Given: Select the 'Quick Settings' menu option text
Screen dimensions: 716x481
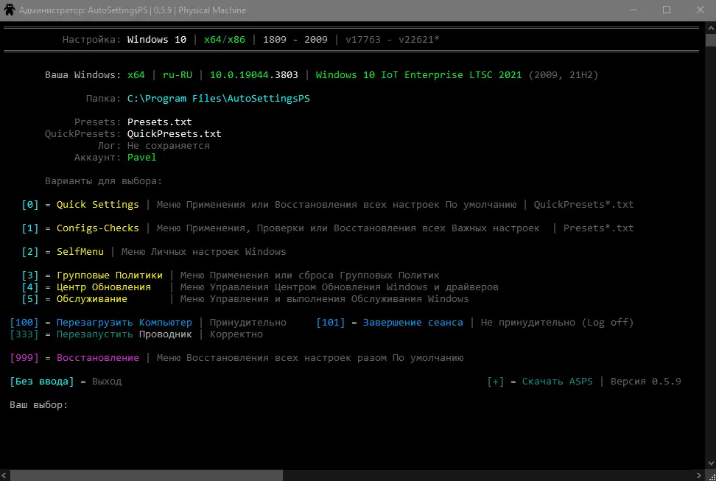Looking at the screenshot, I should pos(98,205).
